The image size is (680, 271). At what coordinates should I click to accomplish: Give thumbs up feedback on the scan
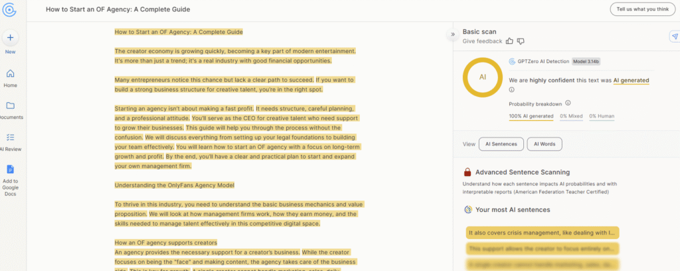[x=509, y=41]
